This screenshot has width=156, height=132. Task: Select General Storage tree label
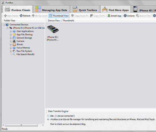[24, 38]
